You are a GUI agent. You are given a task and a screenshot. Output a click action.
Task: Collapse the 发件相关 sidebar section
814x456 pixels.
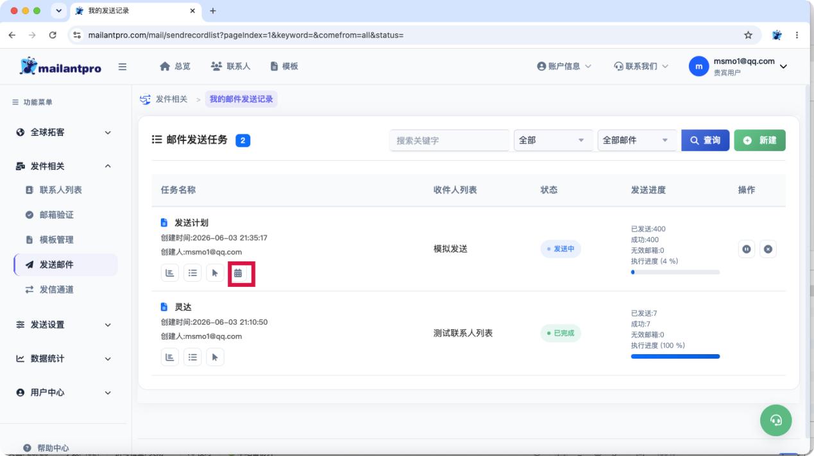[x=64, y=167]
